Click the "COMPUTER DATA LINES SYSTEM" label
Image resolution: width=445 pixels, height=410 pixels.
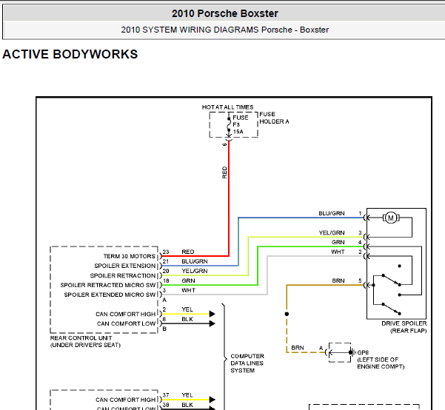coord(247,363)
